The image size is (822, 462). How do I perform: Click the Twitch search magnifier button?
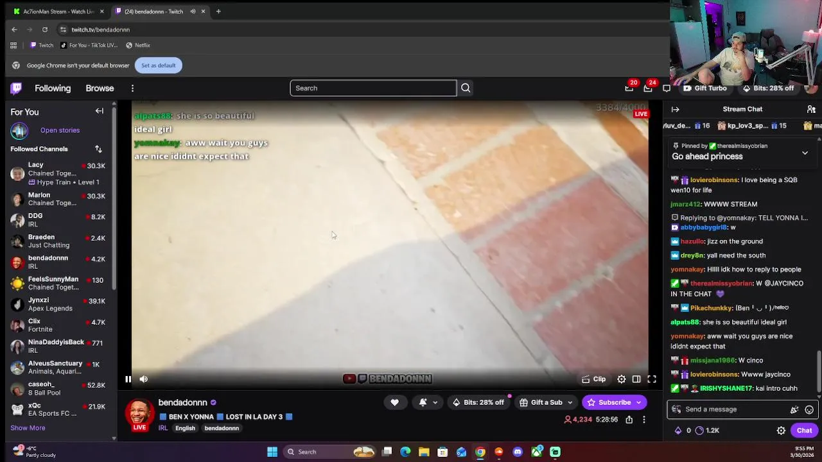[x=466, y=88]
